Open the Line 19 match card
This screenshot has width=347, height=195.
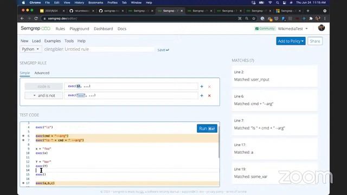[x=274, y=173]
